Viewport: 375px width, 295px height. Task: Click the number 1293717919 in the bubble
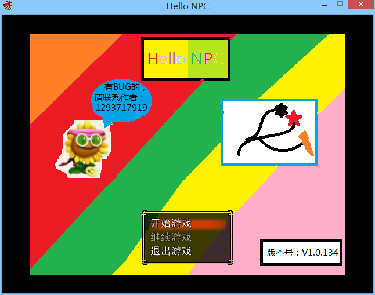[x=121, y=108]
